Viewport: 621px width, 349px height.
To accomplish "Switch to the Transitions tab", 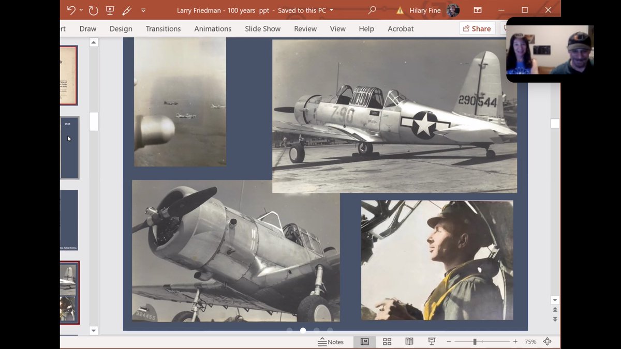I will (163, 29).
